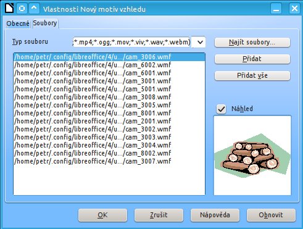Click the shade up-arrow title bar button
Viewport: 303px width, 229px height.
(34, 9)
